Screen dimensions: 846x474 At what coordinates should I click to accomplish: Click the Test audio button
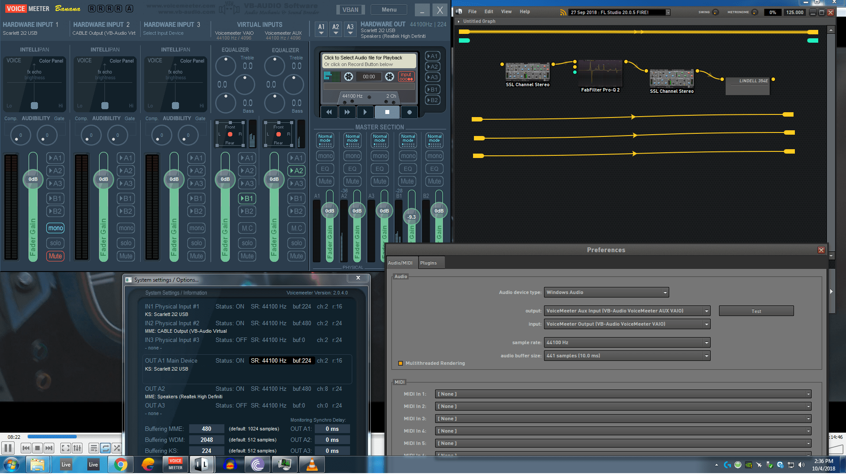tap(756, 311)
